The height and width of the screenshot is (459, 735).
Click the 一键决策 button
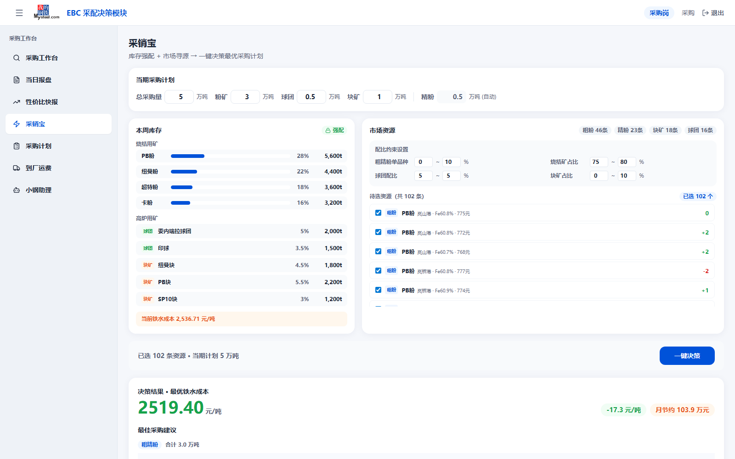coord(687,356)
